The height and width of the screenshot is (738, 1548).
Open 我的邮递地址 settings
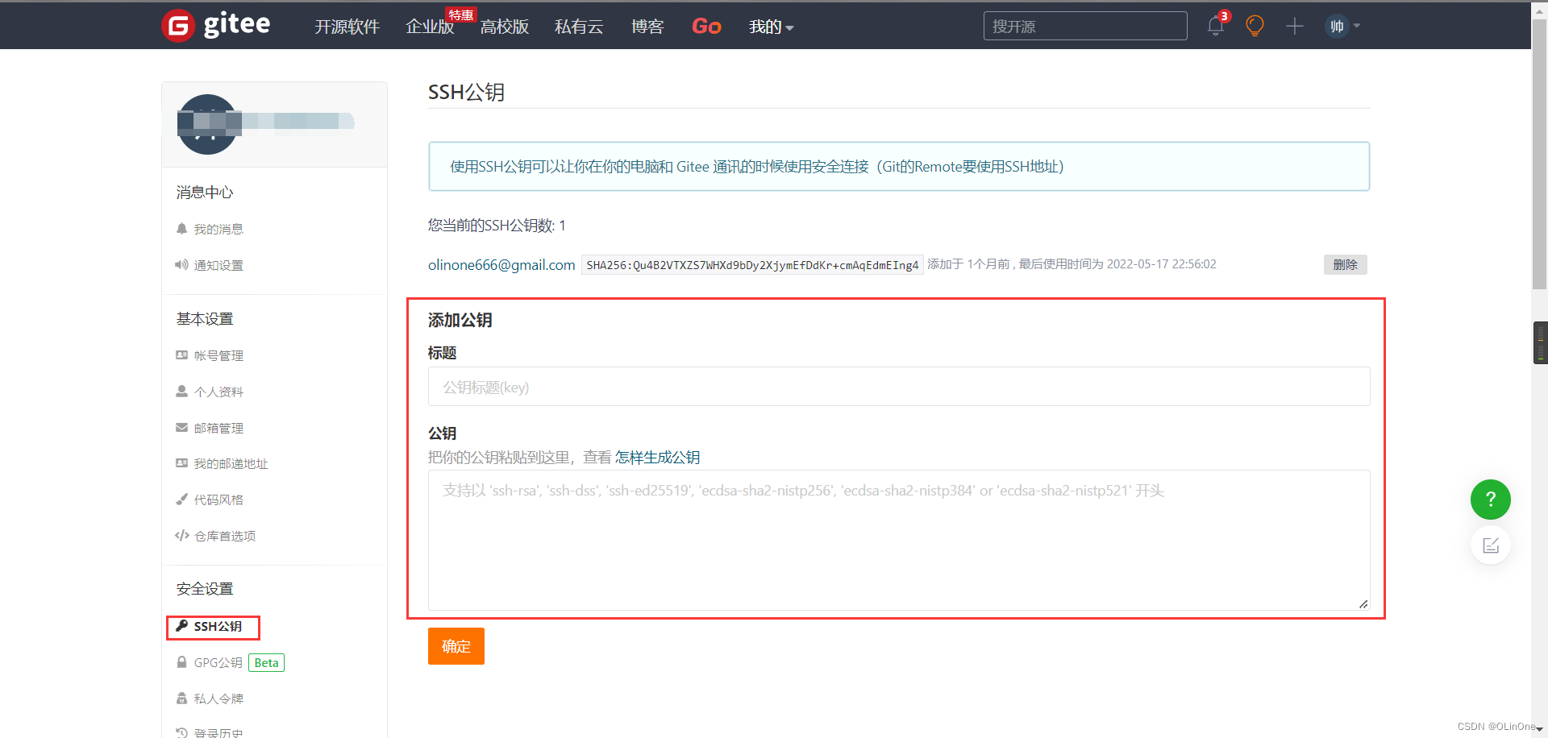(231, 463)
